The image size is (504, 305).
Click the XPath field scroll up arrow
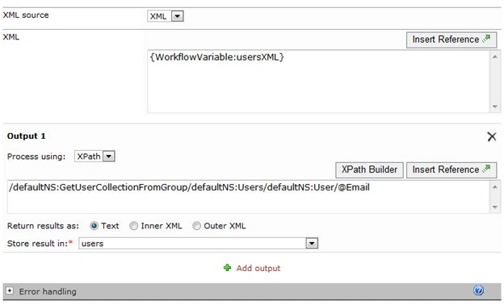[495, 187]
